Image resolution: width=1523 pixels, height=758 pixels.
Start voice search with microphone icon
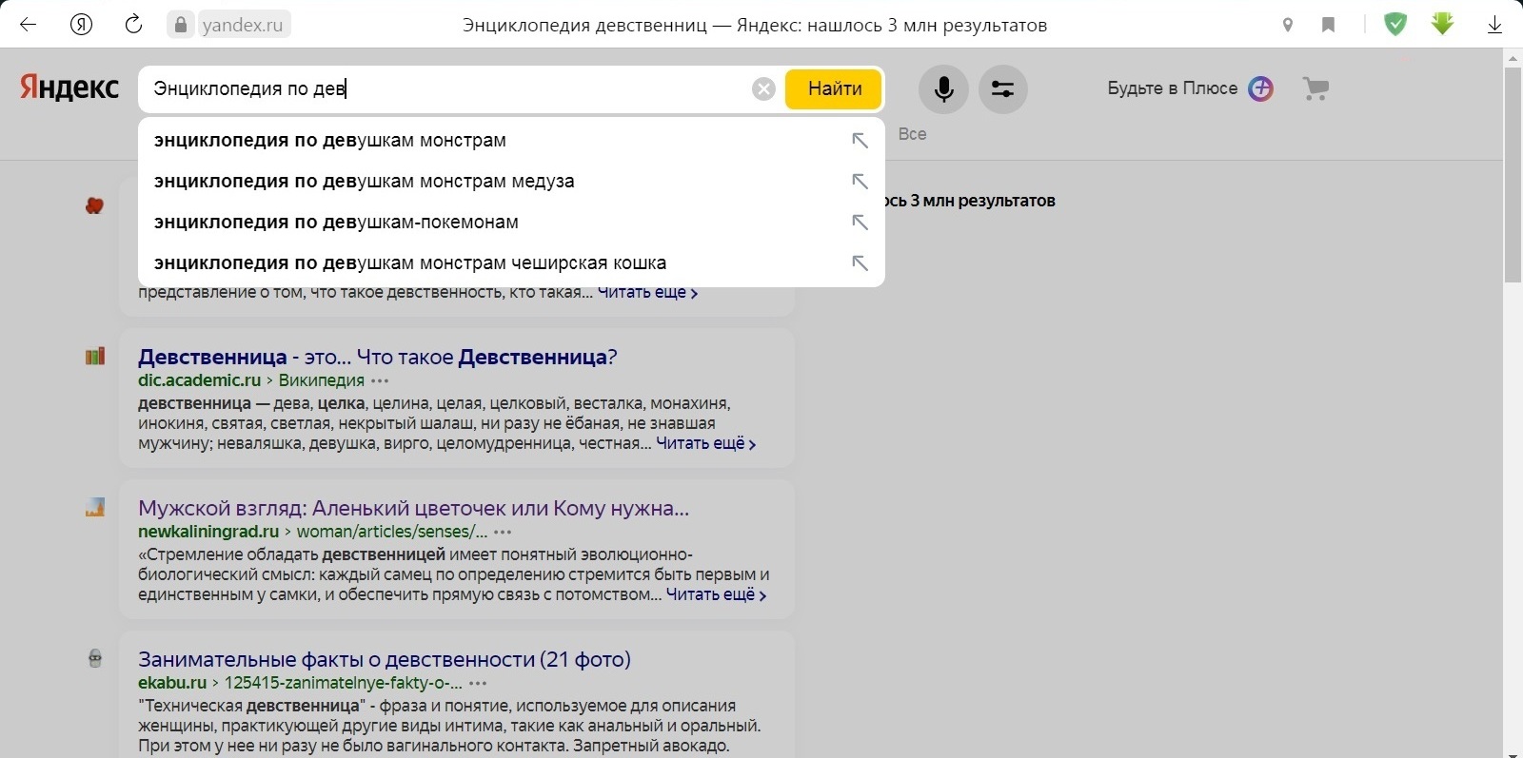[x=943, y=89]
